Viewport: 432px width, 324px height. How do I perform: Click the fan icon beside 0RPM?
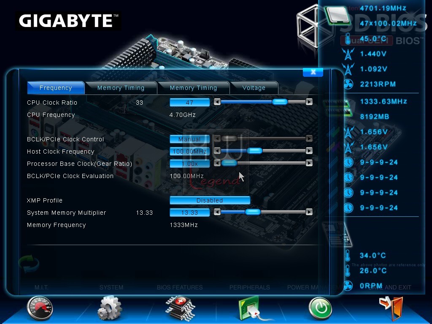point(348,286)
